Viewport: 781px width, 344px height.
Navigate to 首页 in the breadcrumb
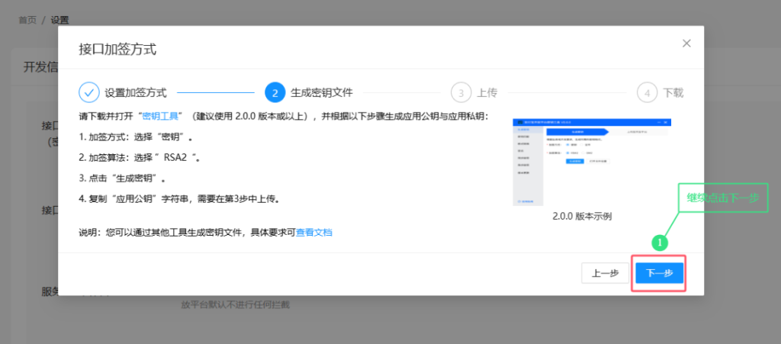27,21
